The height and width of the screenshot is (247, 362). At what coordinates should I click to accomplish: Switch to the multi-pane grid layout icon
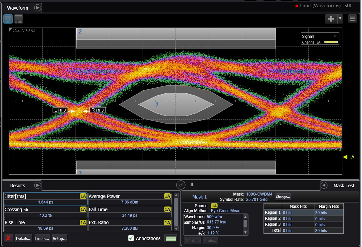click(x=19, y=19)
